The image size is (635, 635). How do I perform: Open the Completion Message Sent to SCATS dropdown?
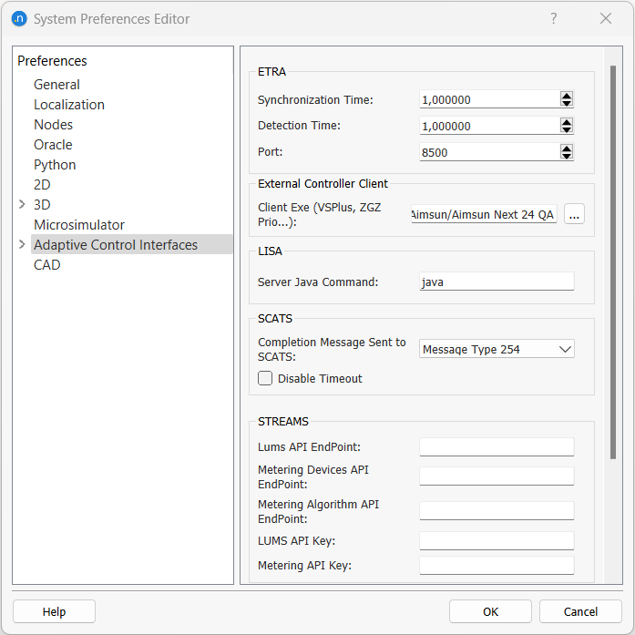point(497,349)
